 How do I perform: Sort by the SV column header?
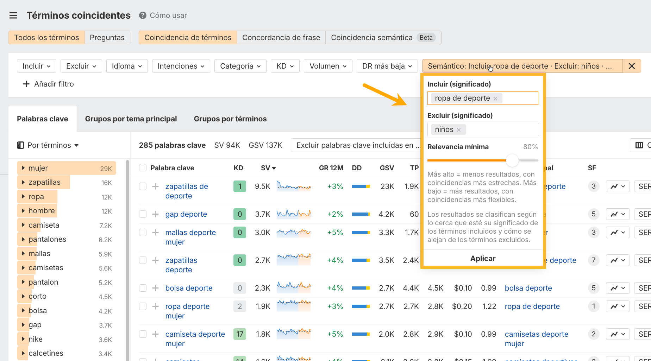pyautogui.click(x=268, y=168)
